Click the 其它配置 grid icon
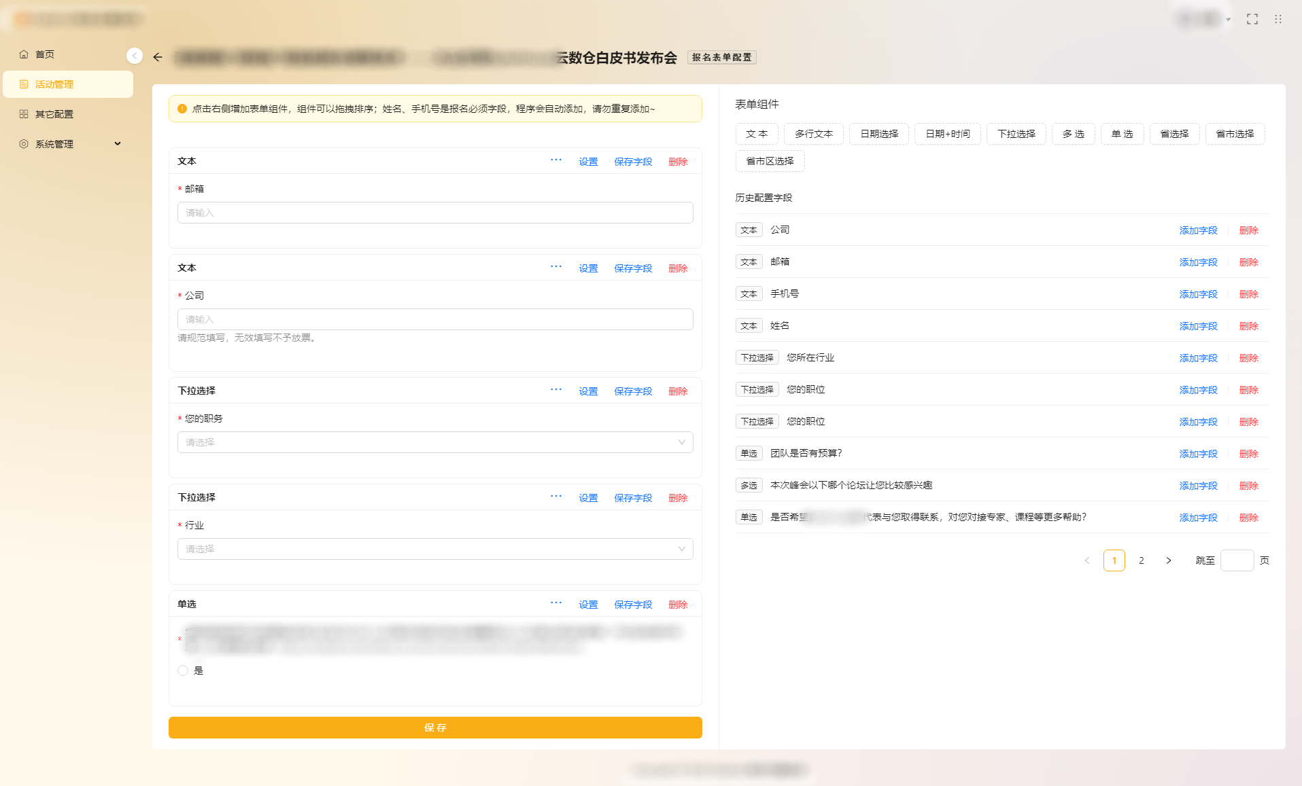 coord(24,114)
